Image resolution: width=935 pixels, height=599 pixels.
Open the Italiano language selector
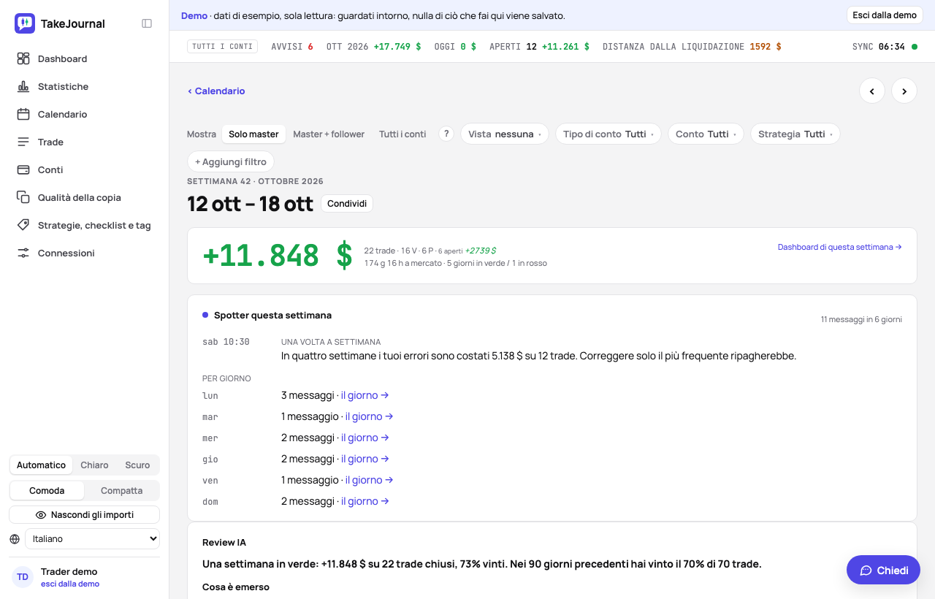[x=92, y=539]
